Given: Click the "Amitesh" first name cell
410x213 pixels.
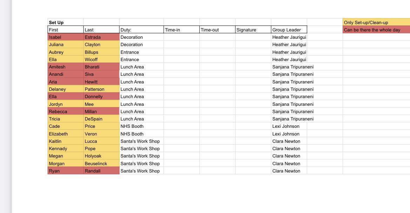Looking at the screenshot, I should click(66, 67).
